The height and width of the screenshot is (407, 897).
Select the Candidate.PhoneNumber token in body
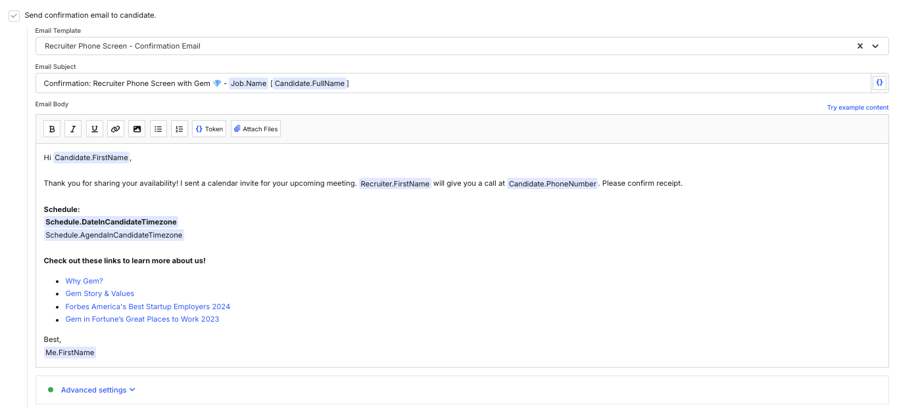[552, 184]
